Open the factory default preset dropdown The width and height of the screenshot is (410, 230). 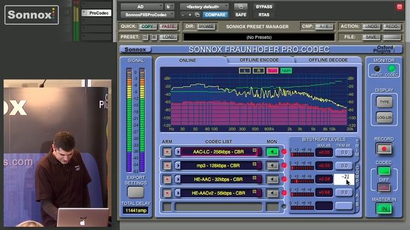click(204, 7)
